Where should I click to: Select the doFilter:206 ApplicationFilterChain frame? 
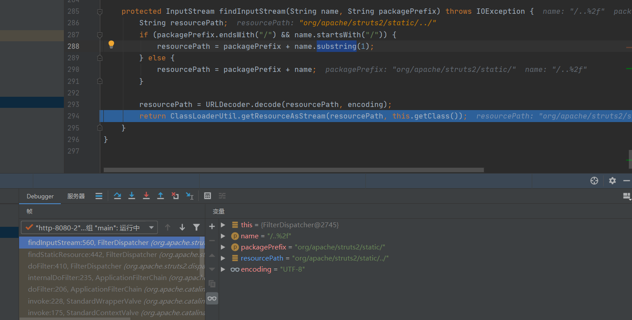112,289
